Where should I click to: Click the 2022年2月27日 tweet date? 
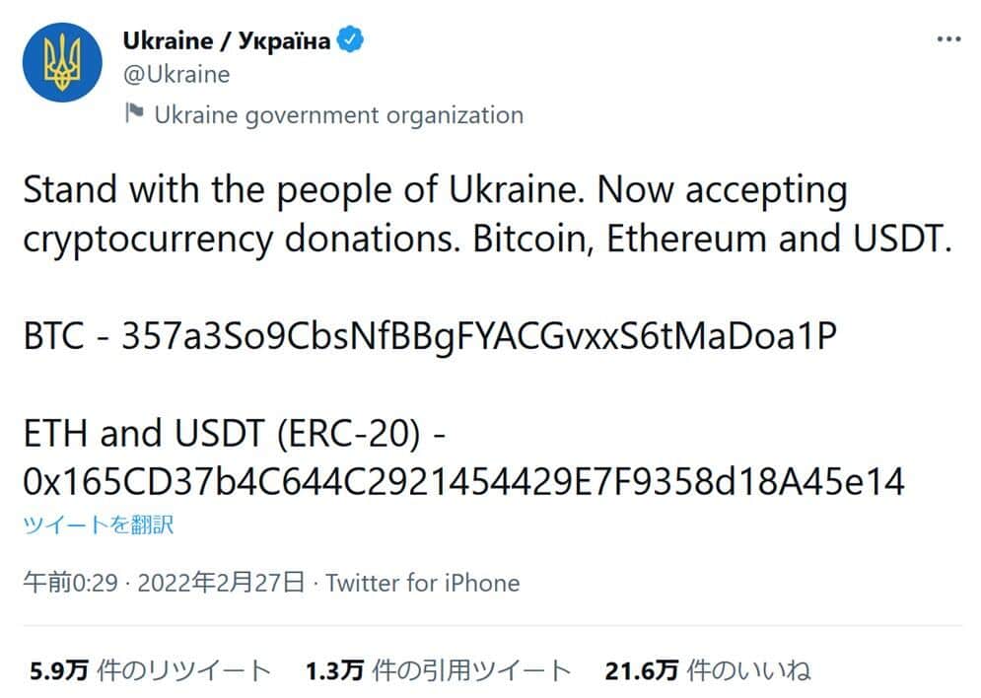[x=221, y=583]
